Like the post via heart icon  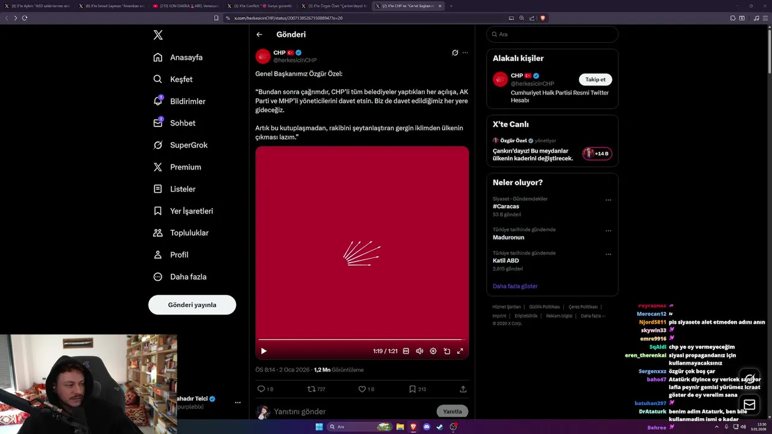(x=367, y=389)
